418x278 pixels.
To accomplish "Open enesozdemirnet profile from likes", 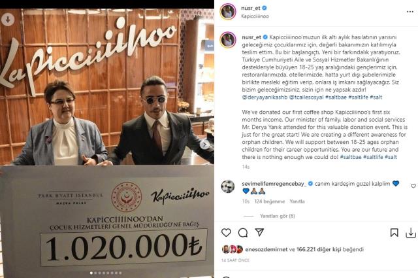I will [x=266, y=249].
